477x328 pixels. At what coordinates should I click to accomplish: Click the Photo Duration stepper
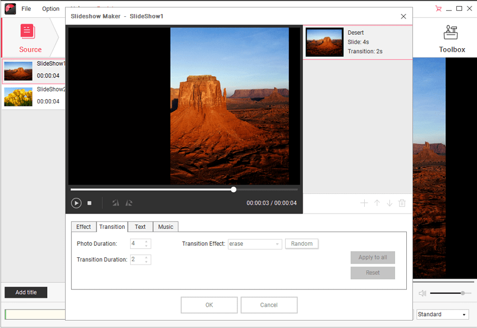coord(146,244)
